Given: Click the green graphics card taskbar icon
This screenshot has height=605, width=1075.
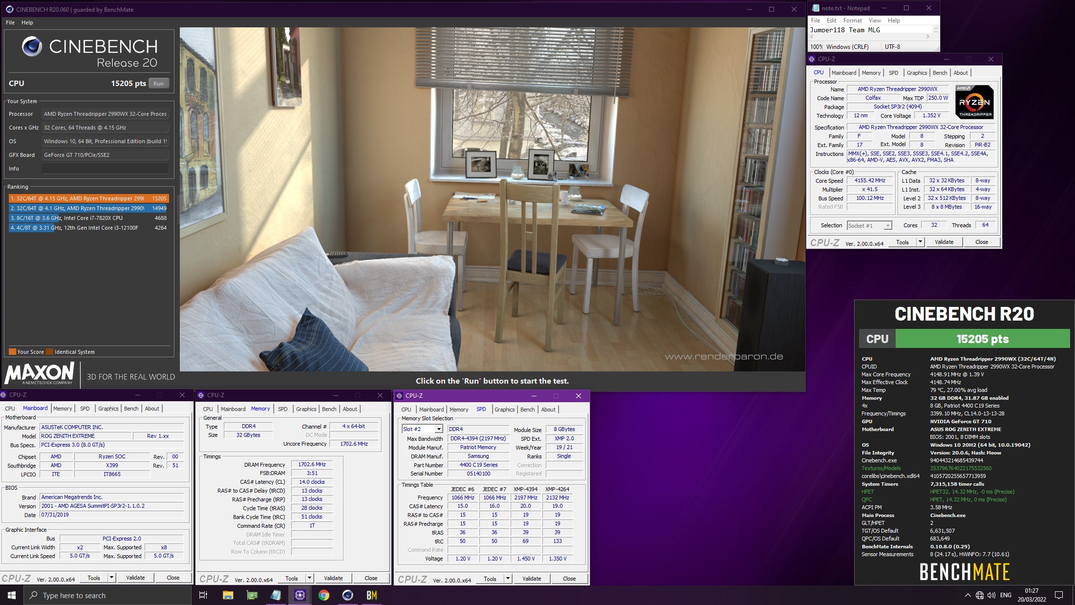Looking at the screenshot, I should point(252,595).
